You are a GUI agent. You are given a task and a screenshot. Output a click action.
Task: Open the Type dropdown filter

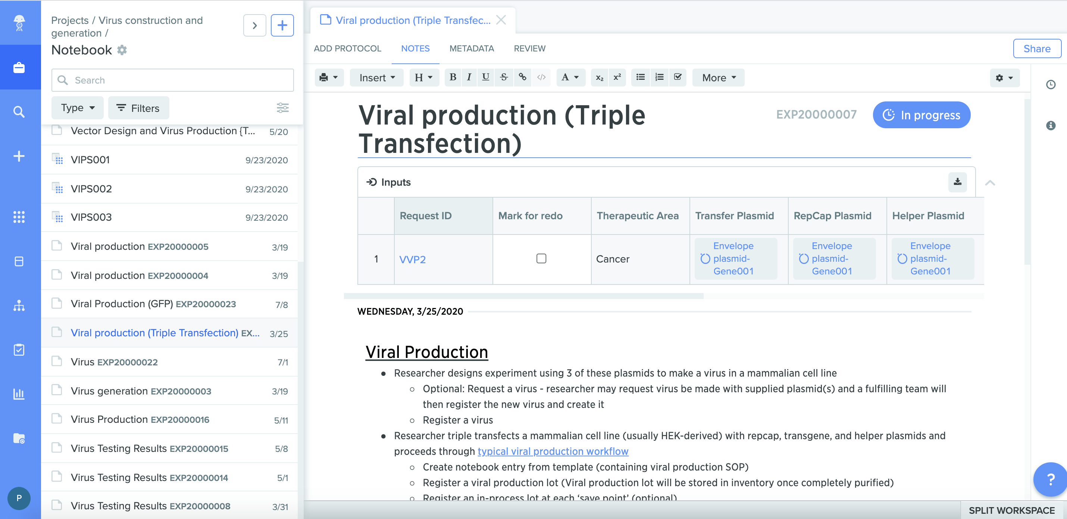[78, 108]
